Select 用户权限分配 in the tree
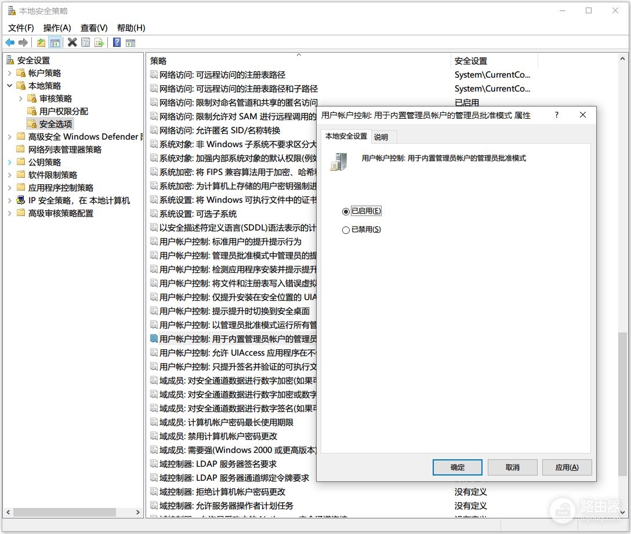The height and width of the screenshot is (534, 631). tap(64, 111)
